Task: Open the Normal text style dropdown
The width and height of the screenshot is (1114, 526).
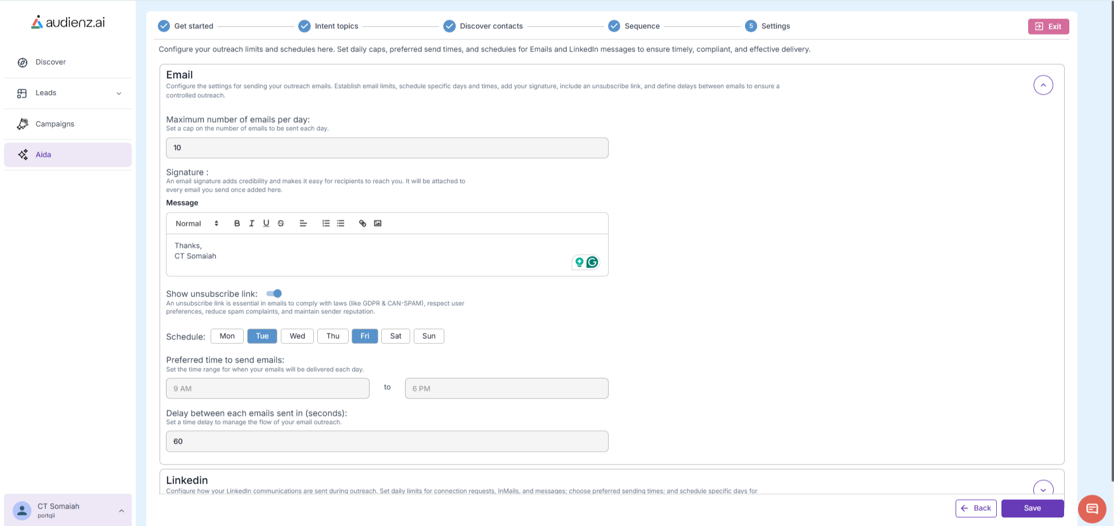Action: coord(197,224)
